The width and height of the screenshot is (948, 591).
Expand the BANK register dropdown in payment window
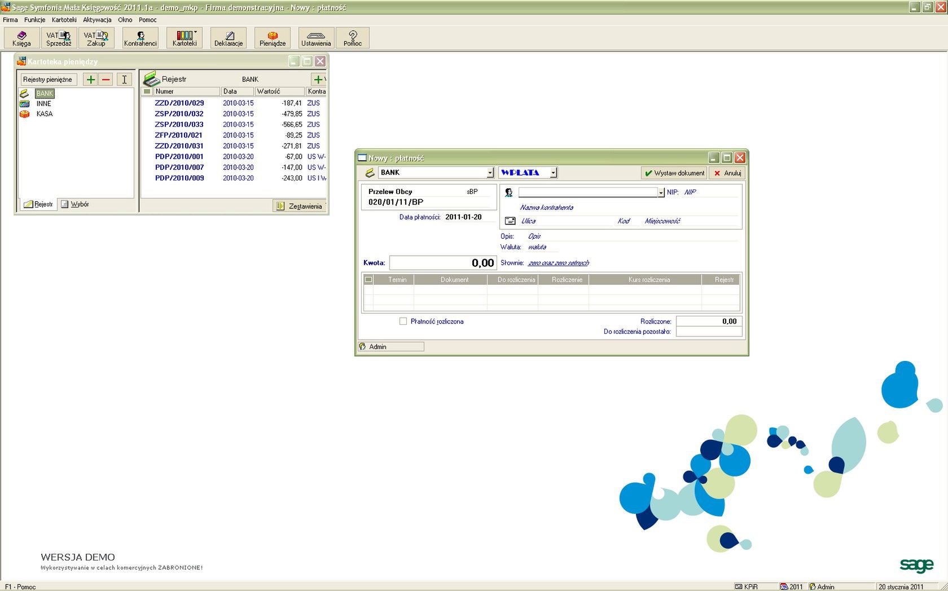point(490,173)
